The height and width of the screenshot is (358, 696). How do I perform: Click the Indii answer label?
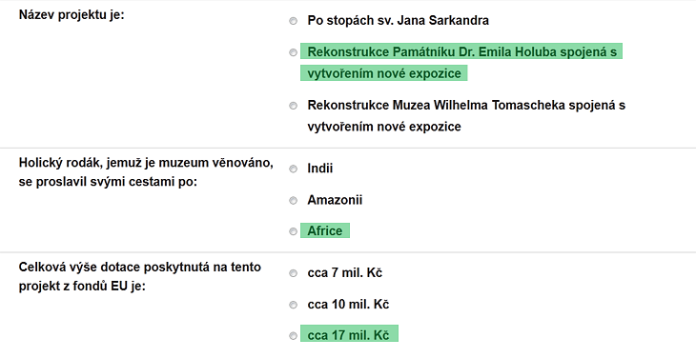coord(320,169)
